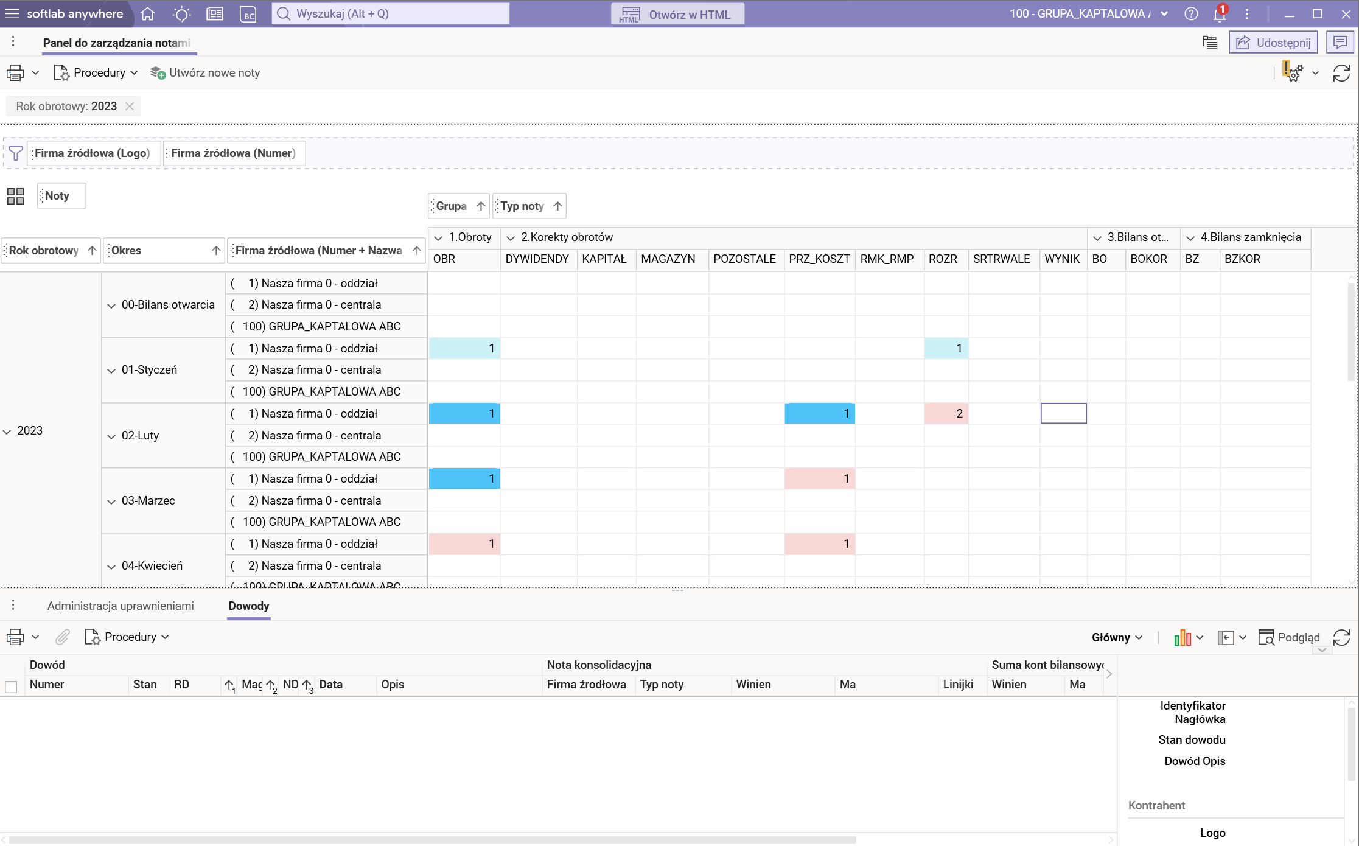The height and width of the screenshot is (846, 1359).
Task: Check the select-all checkbox in Dowody table
Action: click(11, 687)
